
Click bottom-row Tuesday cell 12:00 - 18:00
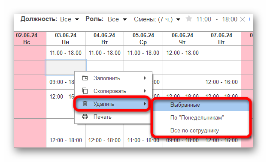pyautogui.click(x=104, y=141)
